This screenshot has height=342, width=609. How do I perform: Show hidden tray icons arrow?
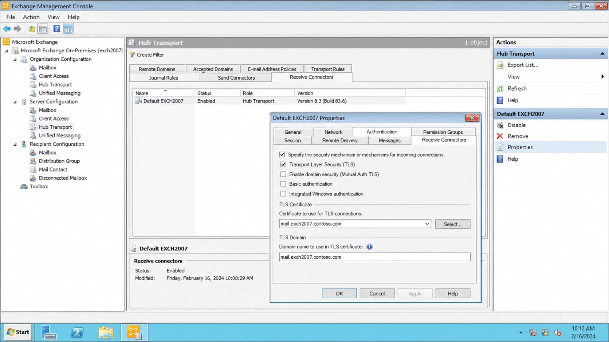point(520,332)
